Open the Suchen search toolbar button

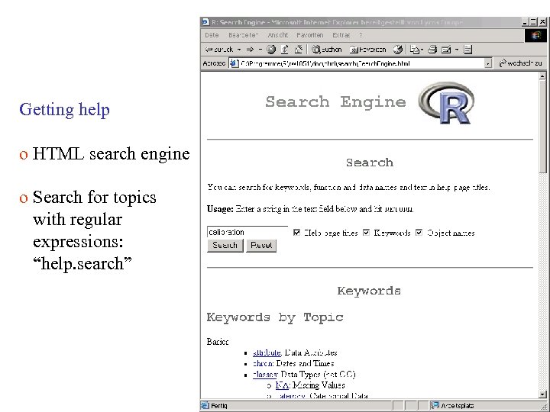tap(327, 50)
